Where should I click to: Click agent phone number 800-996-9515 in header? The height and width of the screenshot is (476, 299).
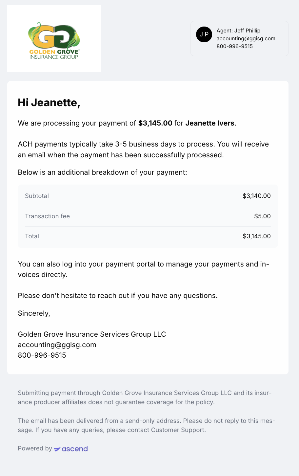click(234, 46)
